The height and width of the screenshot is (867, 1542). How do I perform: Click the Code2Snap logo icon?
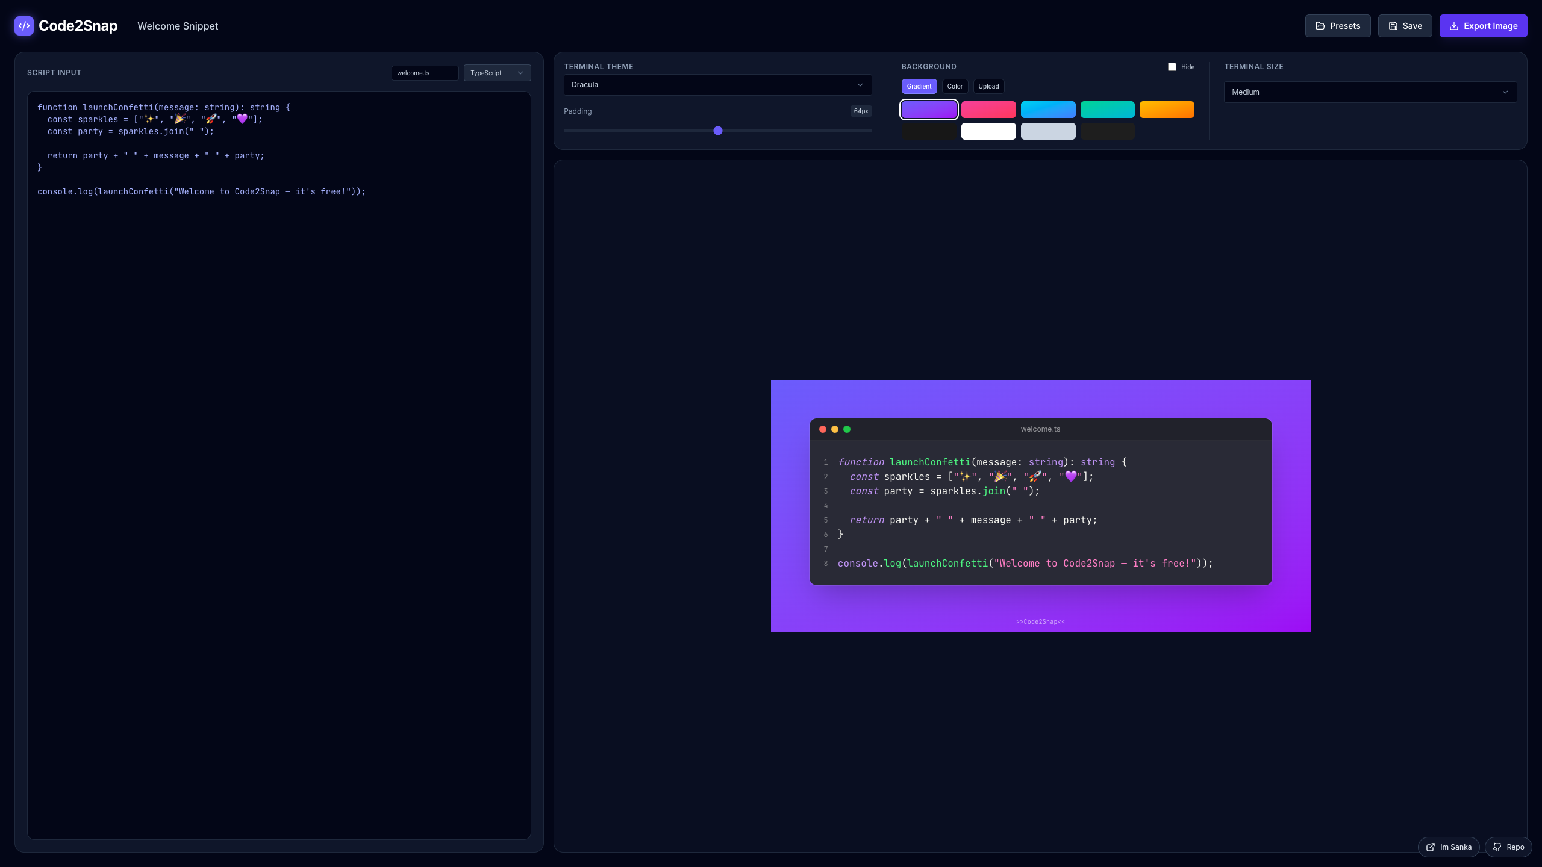pyautogui.click(x=24, y=26)
